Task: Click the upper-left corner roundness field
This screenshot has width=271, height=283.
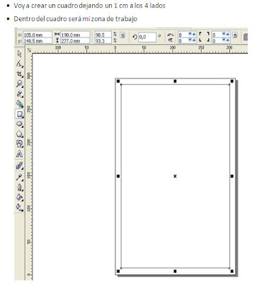Action: click(183, 35)
